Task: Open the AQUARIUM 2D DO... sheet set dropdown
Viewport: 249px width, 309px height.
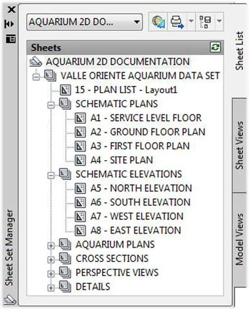Action: 84,22
